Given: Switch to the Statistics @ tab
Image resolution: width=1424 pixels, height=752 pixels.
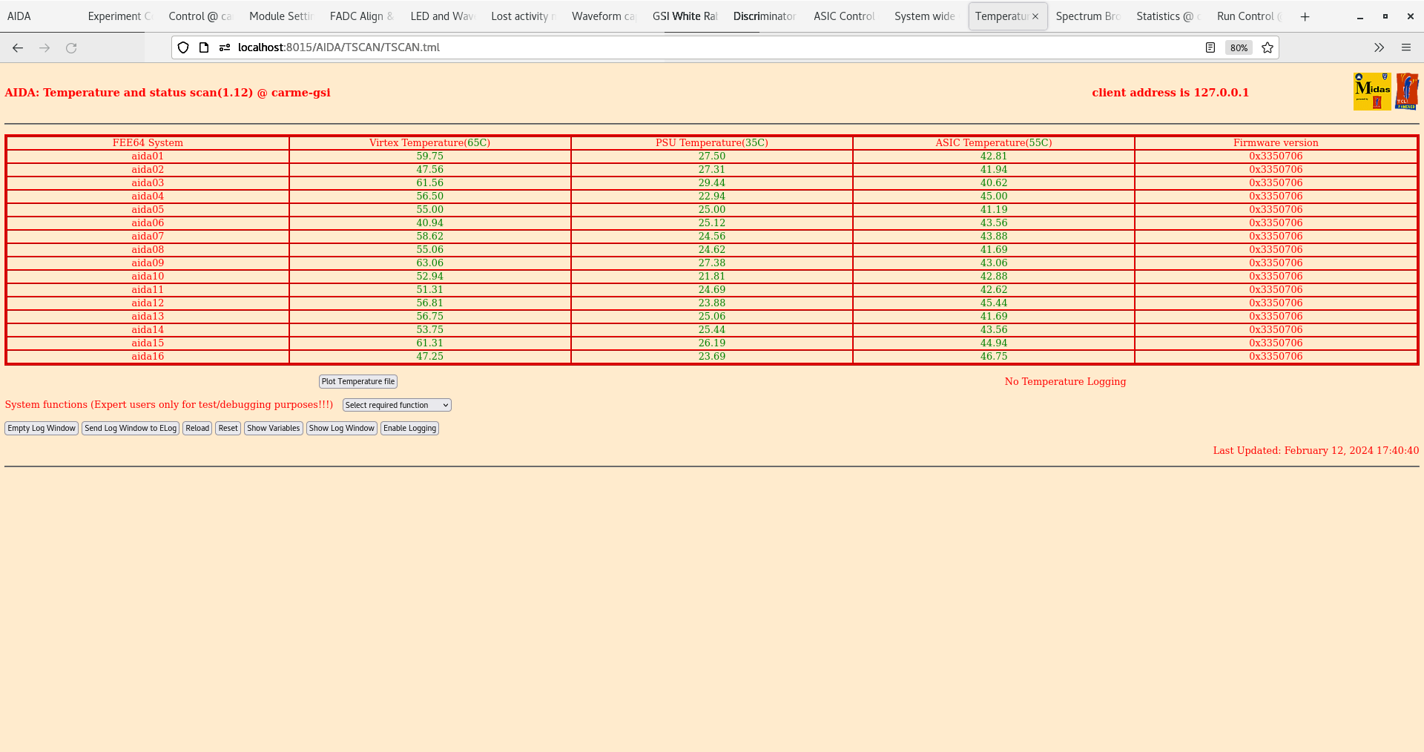Looking at the screenshot, I should (x=1168, y=16).
